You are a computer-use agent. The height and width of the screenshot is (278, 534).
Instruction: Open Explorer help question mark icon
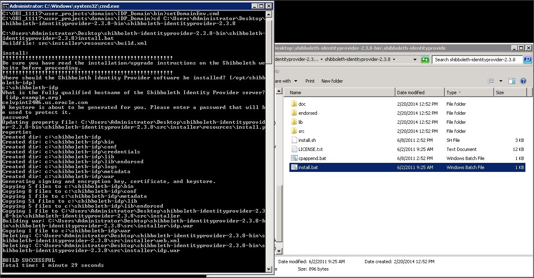coord(523,81)
